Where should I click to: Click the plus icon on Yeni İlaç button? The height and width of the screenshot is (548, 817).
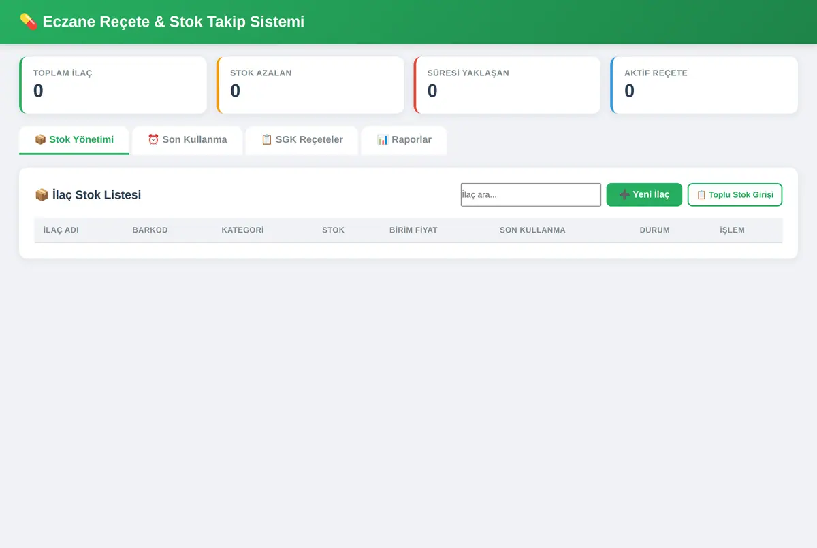click(x=624, y=194)
